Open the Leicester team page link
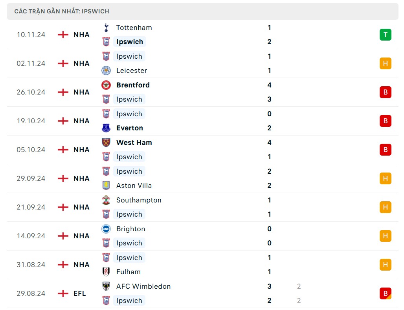 [131, 71]
